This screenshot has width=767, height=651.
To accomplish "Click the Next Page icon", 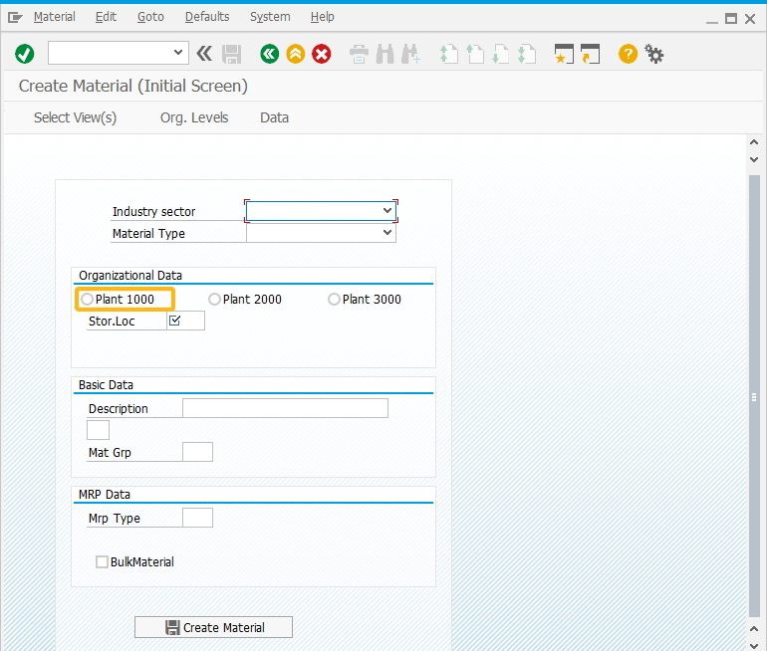I will (500, 54).
